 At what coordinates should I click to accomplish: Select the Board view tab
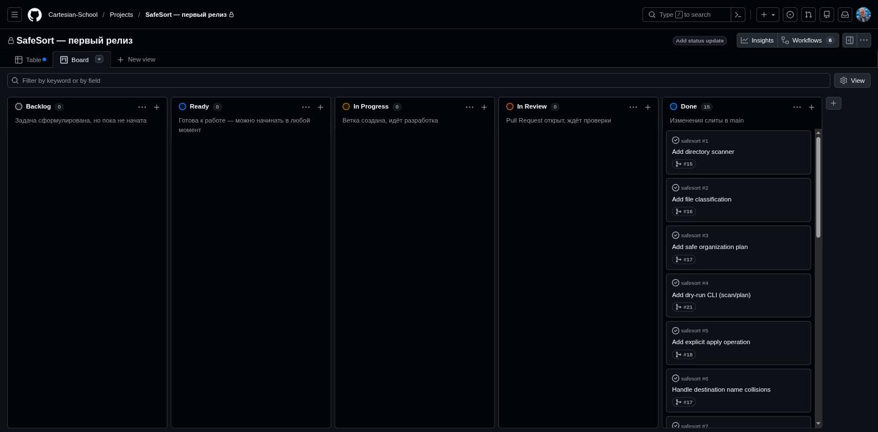(x=75, y=60)
